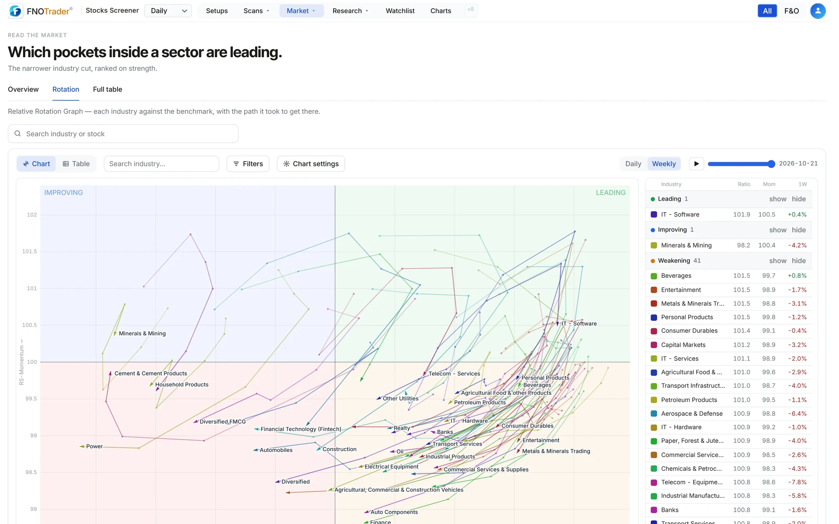Click the Ratio column header
Viewport: 839px width, 524px height.
(744, 184)
